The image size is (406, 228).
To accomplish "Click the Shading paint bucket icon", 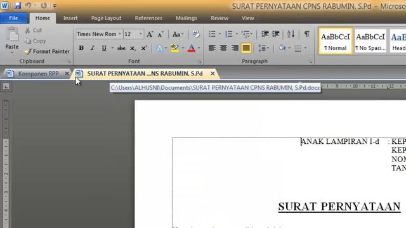I will 282,48.
